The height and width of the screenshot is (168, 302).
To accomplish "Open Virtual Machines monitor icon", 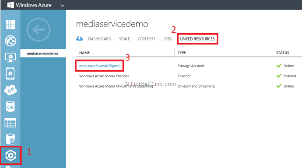I will [x=11, y=57].
